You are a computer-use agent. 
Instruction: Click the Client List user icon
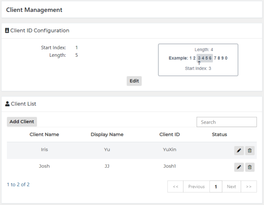pyautogui.click(x=7, y=104)
